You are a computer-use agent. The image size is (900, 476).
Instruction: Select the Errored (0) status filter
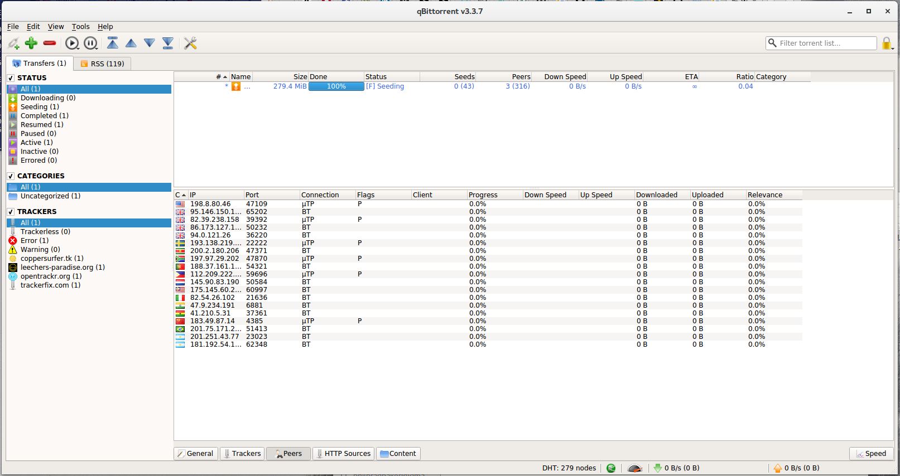pyautogui.click(x=89, y=161)
